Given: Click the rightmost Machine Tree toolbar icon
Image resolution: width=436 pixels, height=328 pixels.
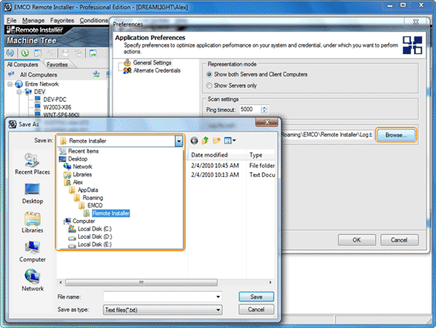Looking at the screenshot, I should [x=93, y=53].
